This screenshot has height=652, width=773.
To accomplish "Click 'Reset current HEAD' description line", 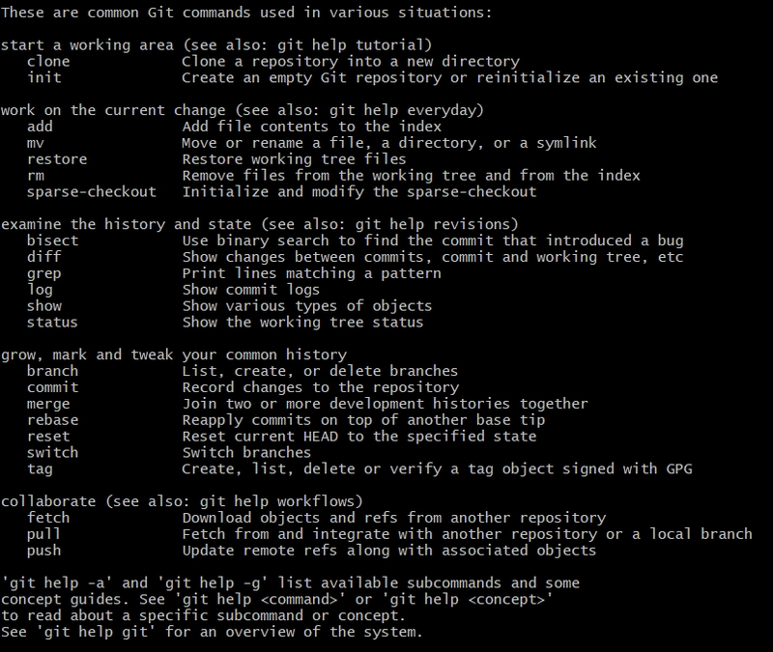I will (358, 437).
